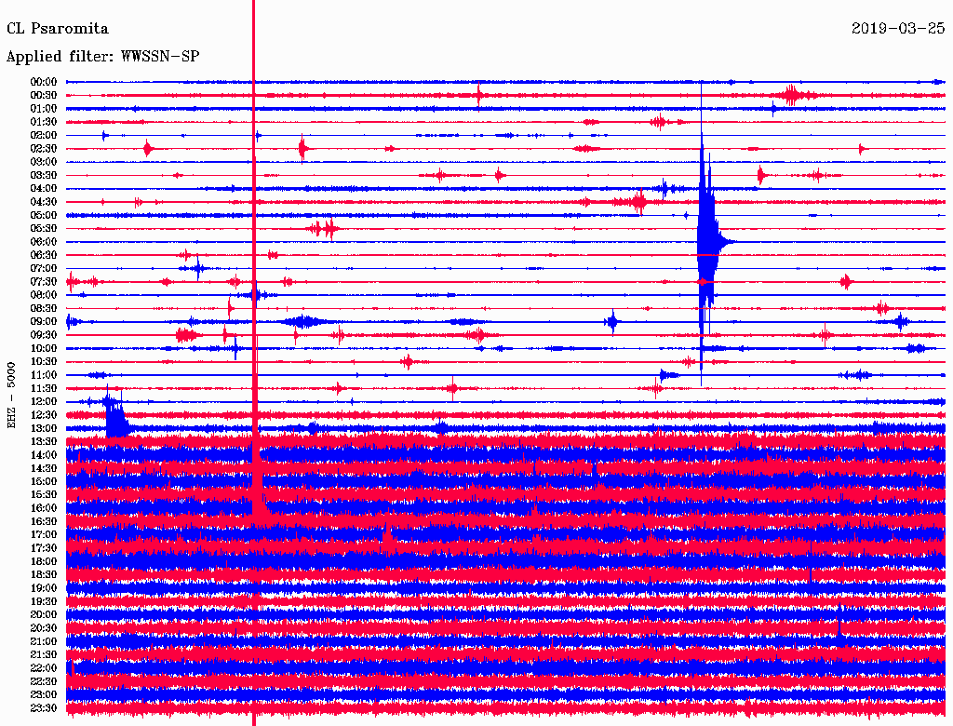Select the 11:00 time label
Screen dimensions: 953x726
(44, 375)
